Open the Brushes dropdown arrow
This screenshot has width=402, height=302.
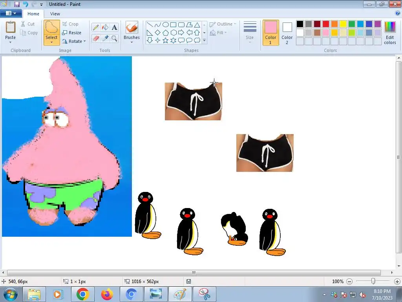tap(132, 42)
